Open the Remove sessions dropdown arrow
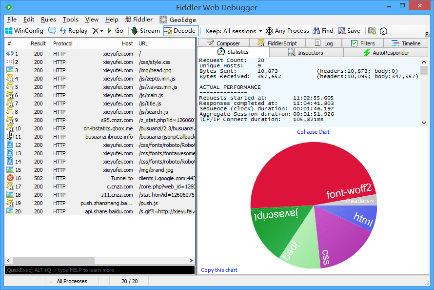Viewport: 434px width, 290px height. pos(101,31)
